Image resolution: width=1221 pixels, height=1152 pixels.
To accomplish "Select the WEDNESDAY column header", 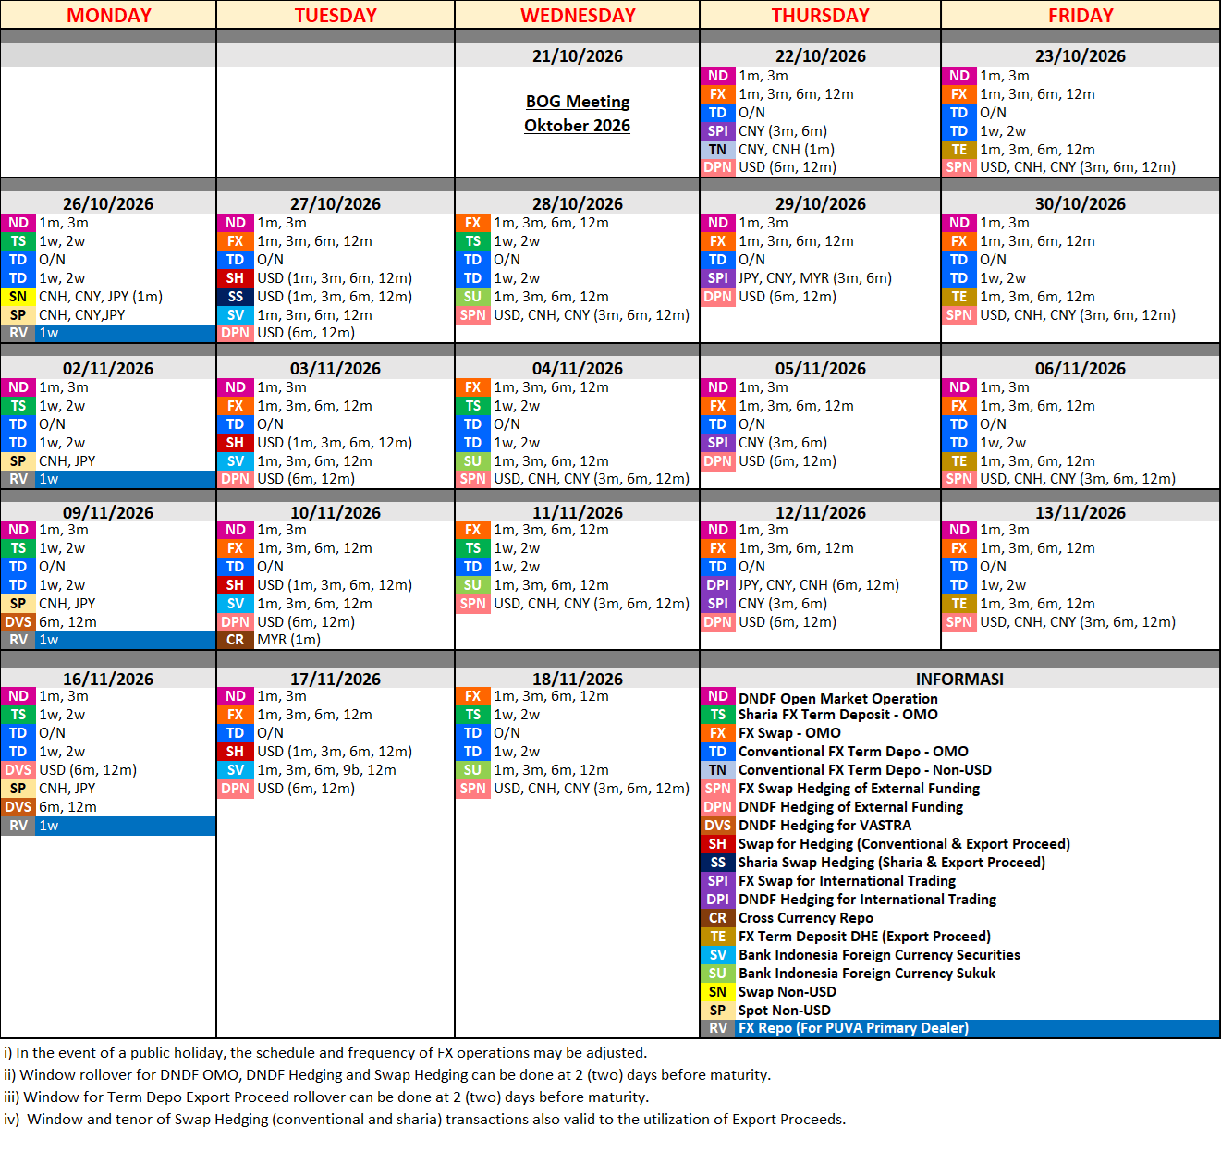I will click(x=578, y=15).
